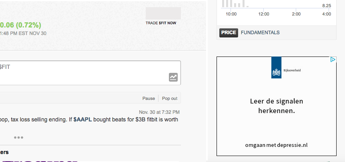Open the $AAPL ticker link

click(82, 120)
